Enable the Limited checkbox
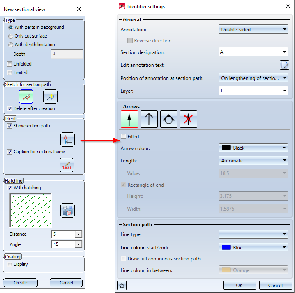The image size is (295, 293). pyautogui.click(x=9, y=73)
